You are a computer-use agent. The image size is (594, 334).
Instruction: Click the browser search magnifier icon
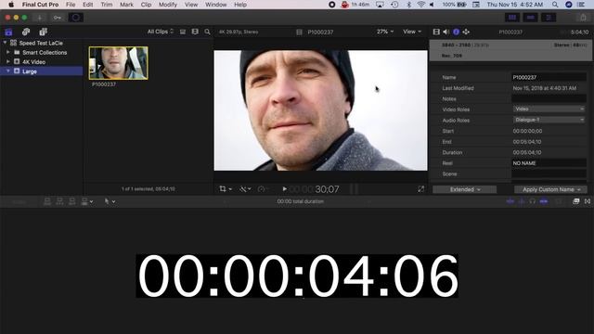(x=207, y=32)
